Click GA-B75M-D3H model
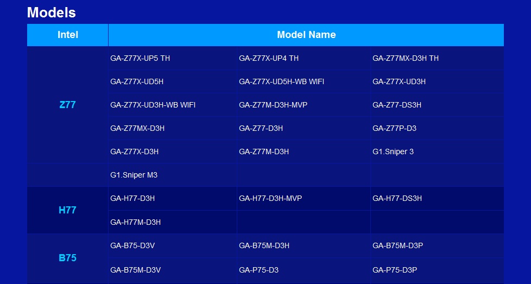 tap(264, 246)
